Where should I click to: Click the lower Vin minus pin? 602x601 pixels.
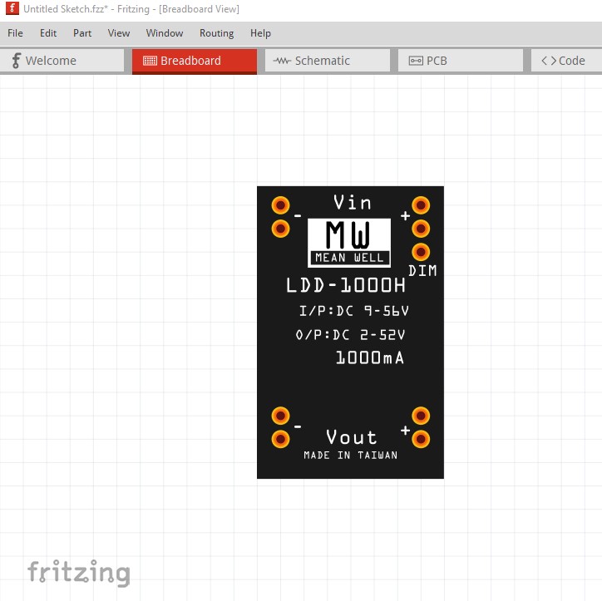click(x=281, y=229)
